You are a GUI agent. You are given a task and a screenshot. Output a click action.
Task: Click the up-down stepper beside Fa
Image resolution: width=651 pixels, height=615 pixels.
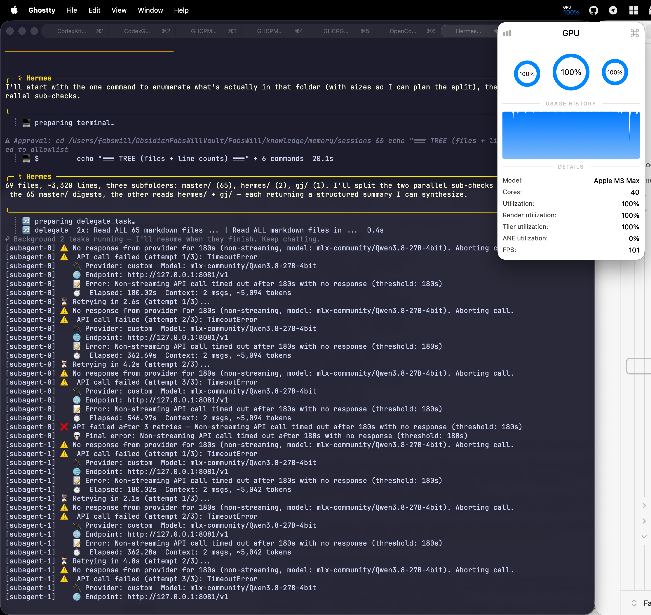pos(634,603)
